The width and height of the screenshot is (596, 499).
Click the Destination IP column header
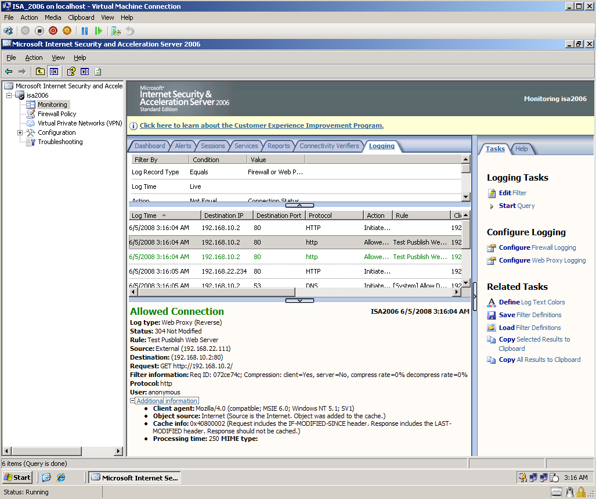pyautogui.click(x=227, y=216)
